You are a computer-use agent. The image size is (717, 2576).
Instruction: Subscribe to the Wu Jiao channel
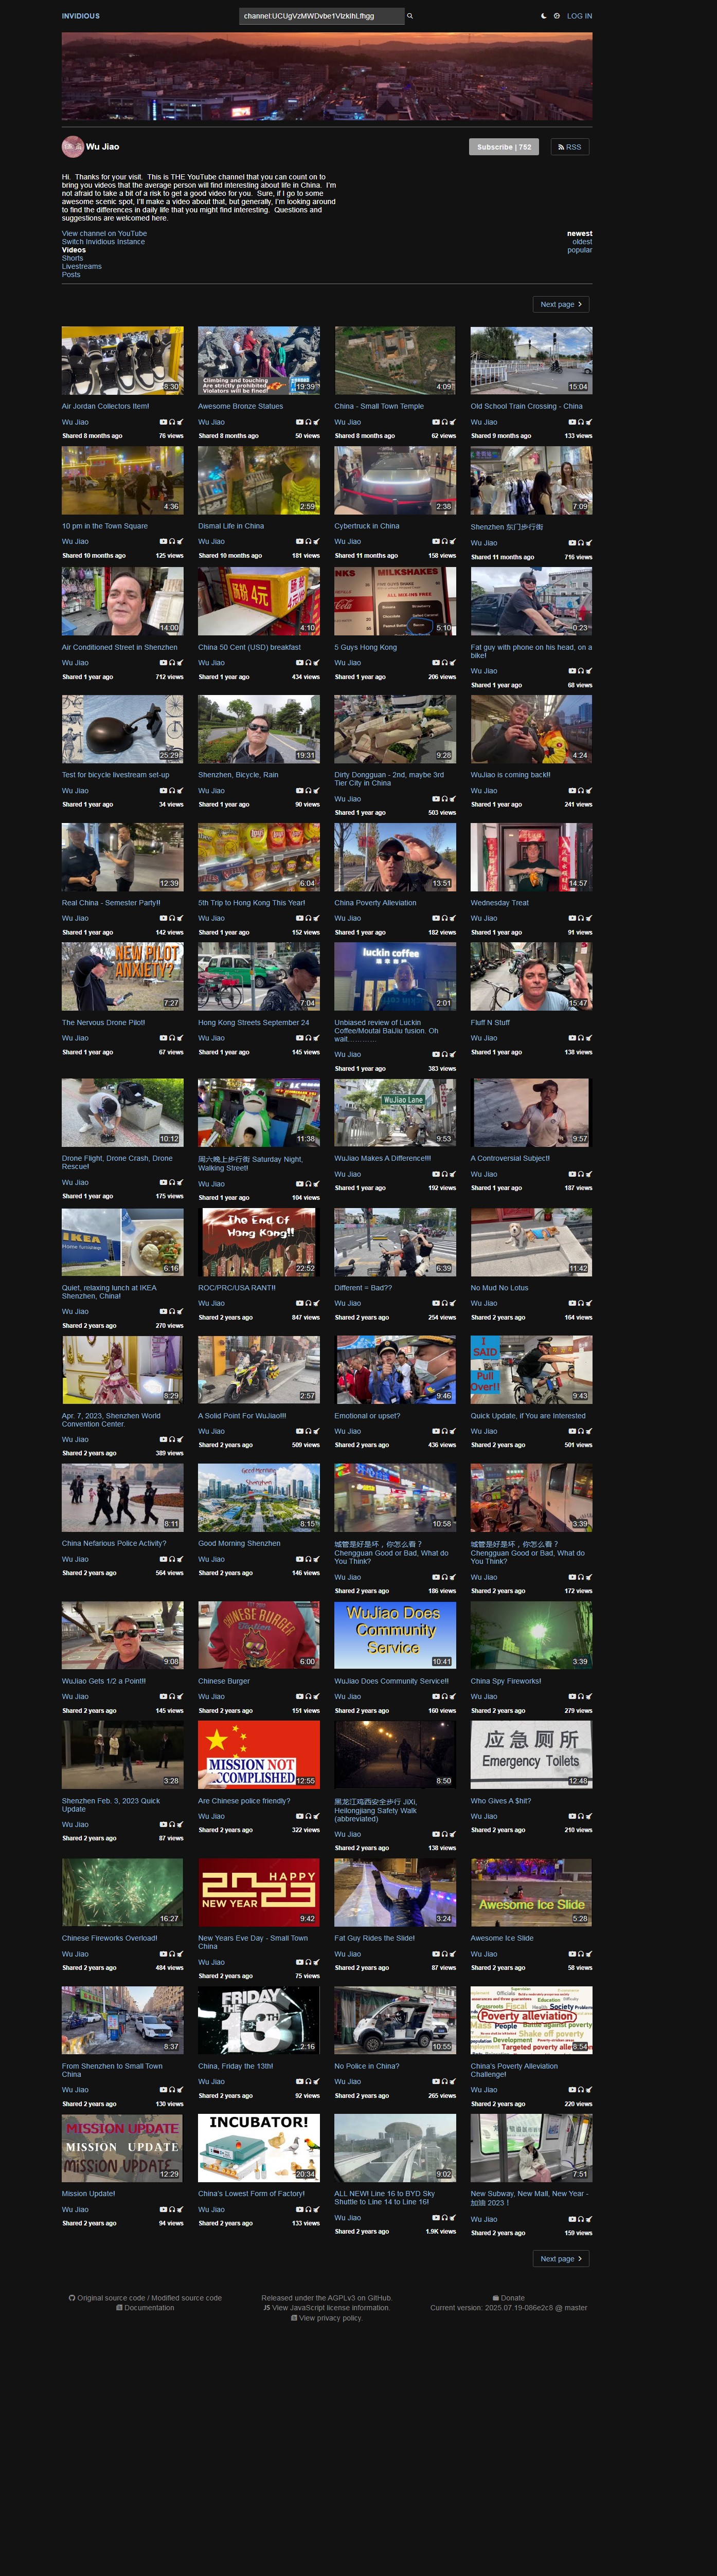pyautogui.click(x=504, y=147)
